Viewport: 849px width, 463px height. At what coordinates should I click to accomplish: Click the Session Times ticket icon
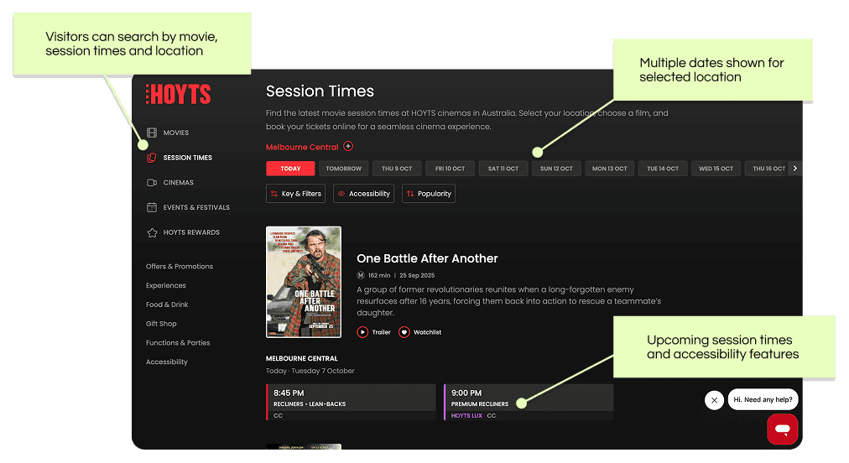point(152,158)
